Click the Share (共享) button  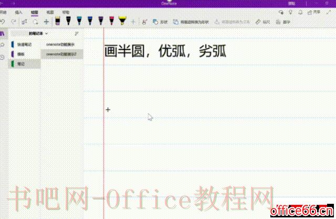pos(314,13)
